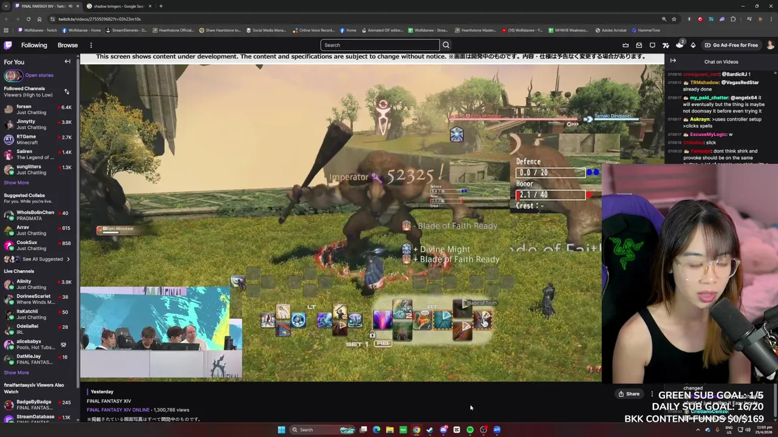Open taskbar clock showing 11:03 pm
The image size is (778, 437).
(x=763, y=430)
